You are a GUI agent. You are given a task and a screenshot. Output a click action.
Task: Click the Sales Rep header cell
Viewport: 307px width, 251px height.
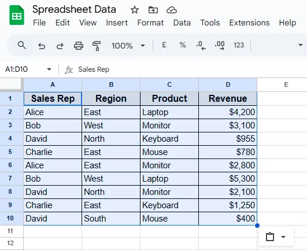pyautogui.click(x=53, y=99)
